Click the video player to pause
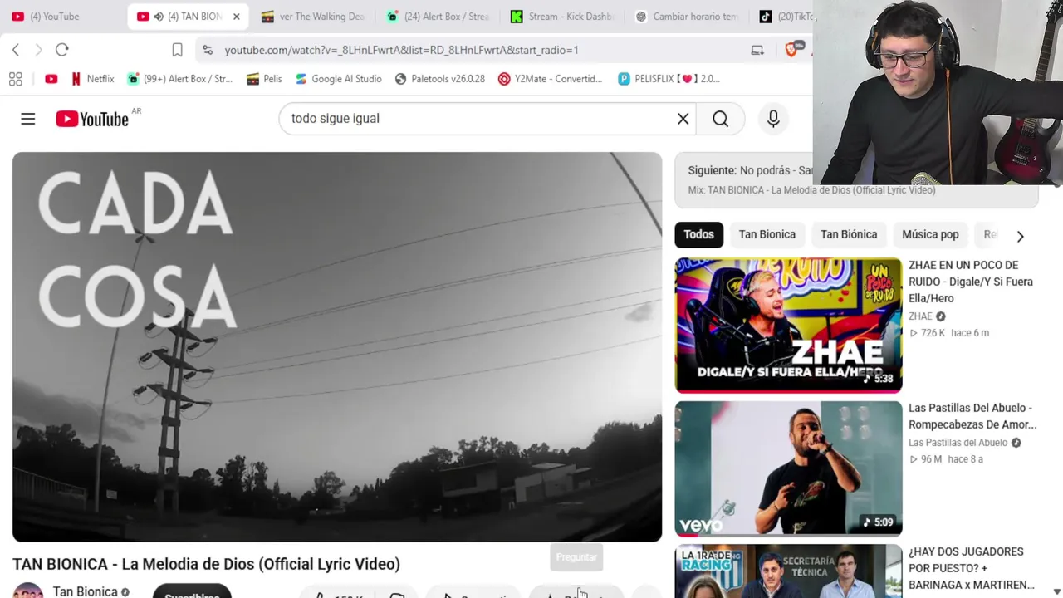Screen dimensions: 1063x598 coord(337,347)
